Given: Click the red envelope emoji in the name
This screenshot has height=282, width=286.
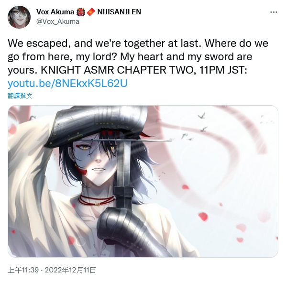Looking at the screenshot, I should point(91,12).
